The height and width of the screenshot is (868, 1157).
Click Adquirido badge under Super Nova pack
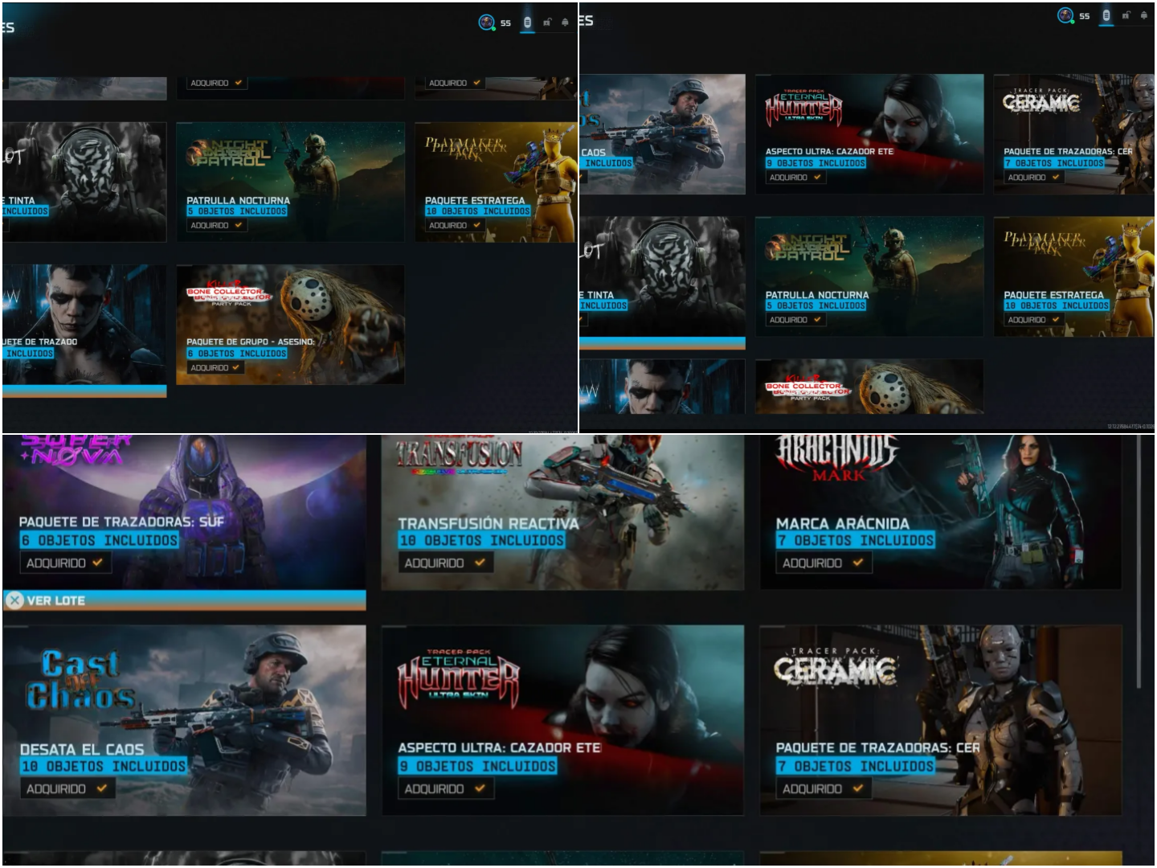coord(64,563)
